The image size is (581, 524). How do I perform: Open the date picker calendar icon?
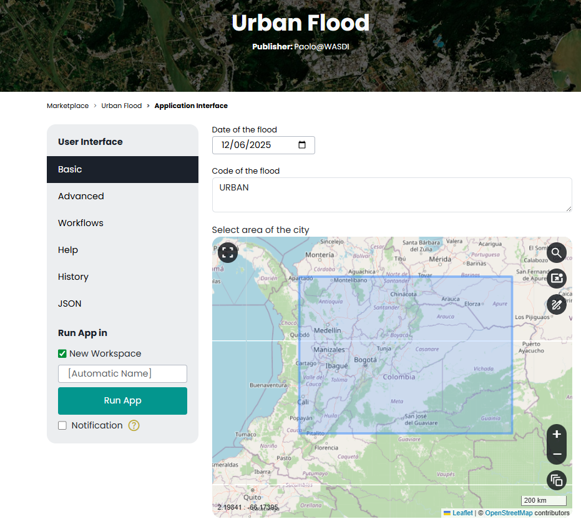[302, 145]
